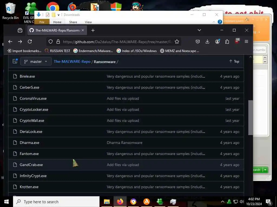Click the checkmark properties icon in the Downloads title bar
This screenshot has height=207, width=277.
pos(48,15)
